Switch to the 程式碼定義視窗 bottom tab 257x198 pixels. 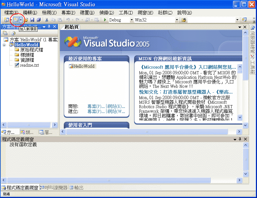tap(20, 188)
